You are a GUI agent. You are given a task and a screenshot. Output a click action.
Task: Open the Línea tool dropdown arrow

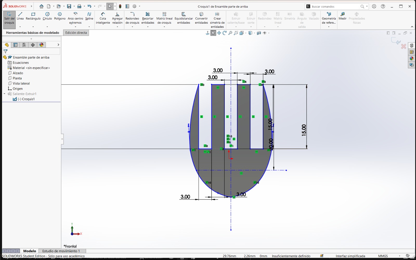click(20, 27)
